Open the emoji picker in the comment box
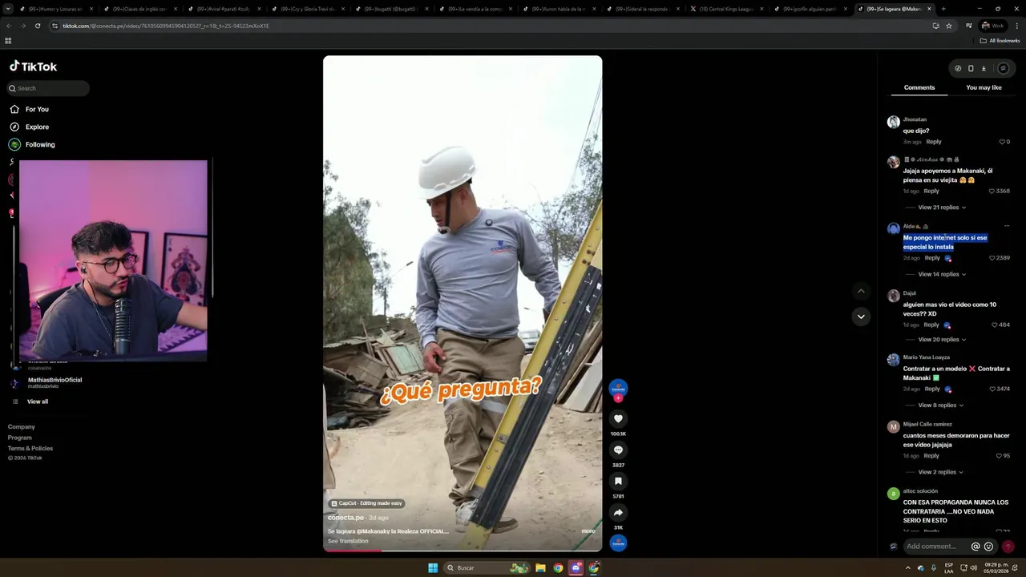1026x577 pixels. (x=988, y=547)
